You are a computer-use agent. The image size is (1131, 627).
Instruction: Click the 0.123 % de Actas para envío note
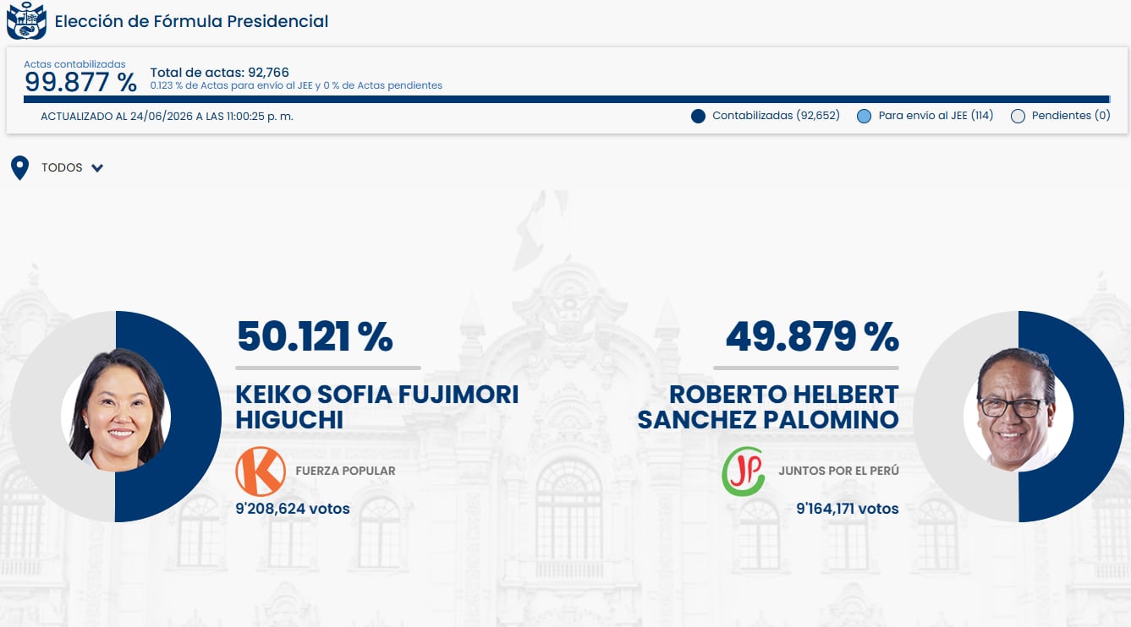point(296,85)
